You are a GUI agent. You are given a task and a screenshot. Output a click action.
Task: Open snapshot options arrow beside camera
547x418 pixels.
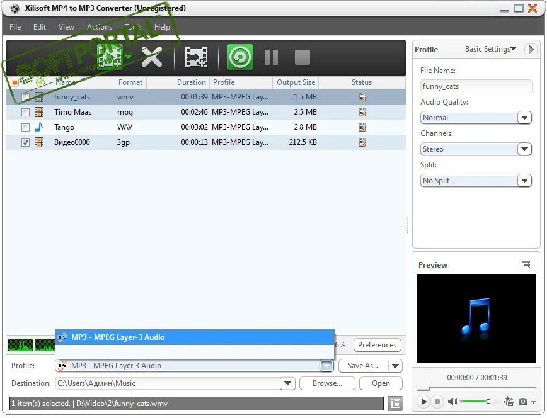pyautogui.click(x=533, y=402)
